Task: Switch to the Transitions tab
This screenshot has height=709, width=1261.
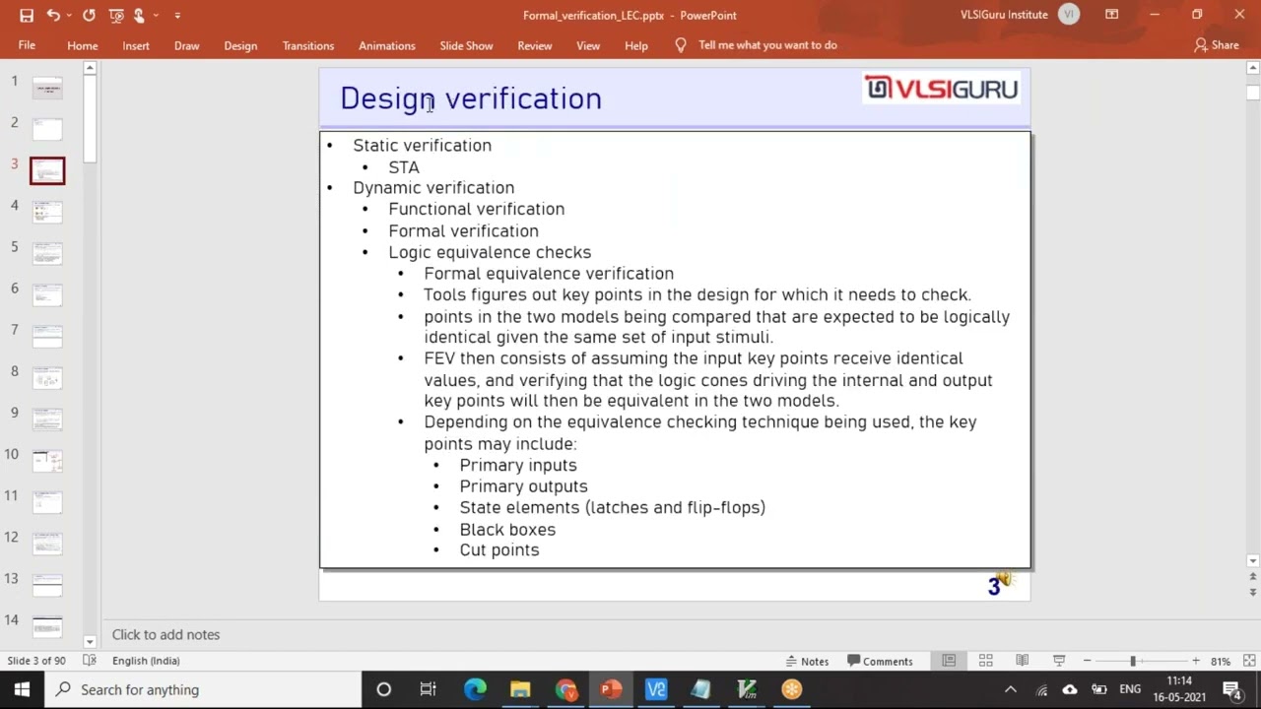Action: point(308,45)
